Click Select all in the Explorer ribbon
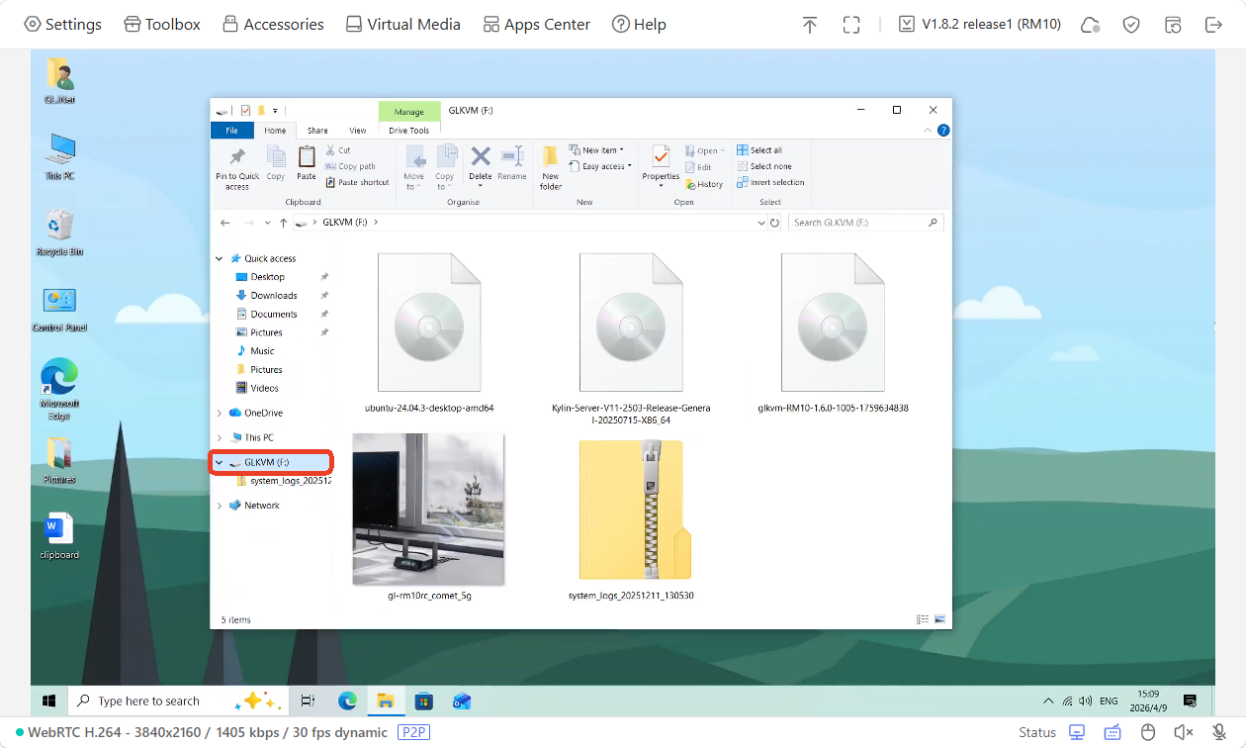This screenshot has width=1246, height=748. tap(765, 149)
